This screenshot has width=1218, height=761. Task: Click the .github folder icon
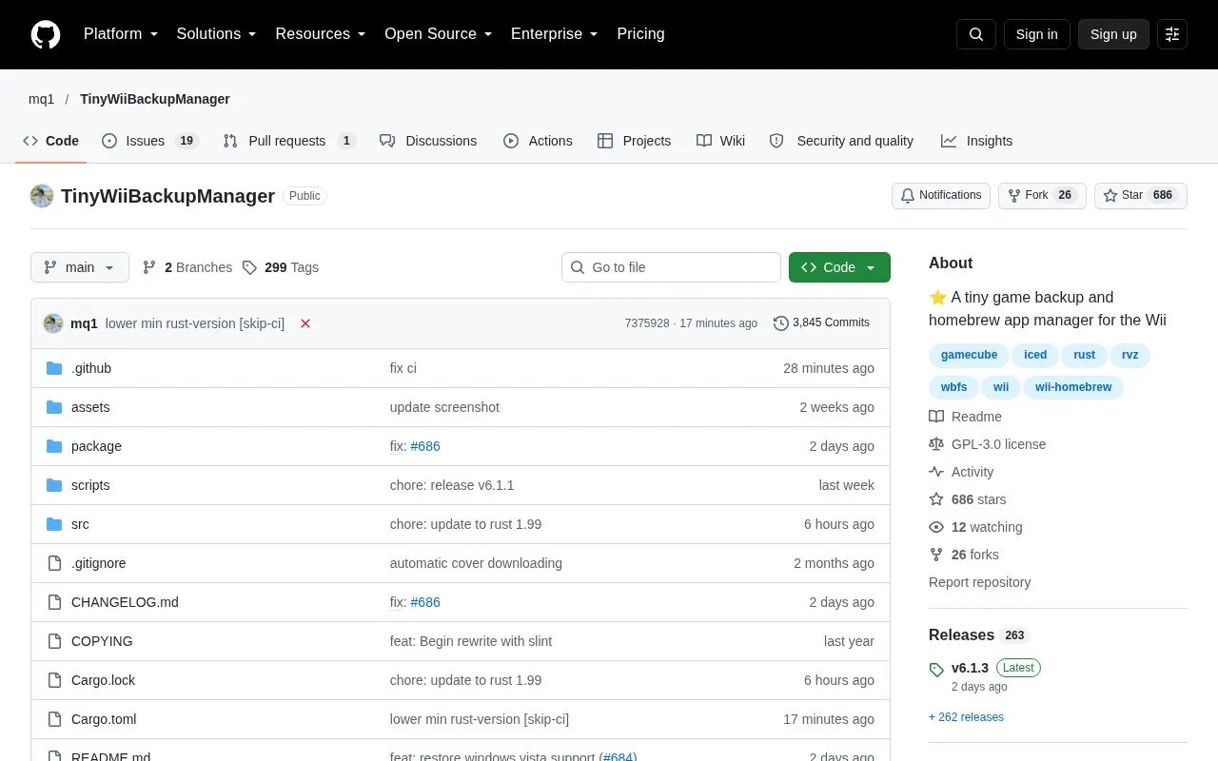tap(54, 368)
